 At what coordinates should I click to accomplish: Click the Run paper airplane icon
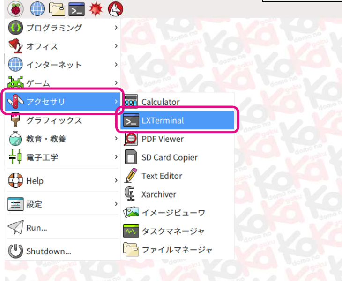click(15, 227)
